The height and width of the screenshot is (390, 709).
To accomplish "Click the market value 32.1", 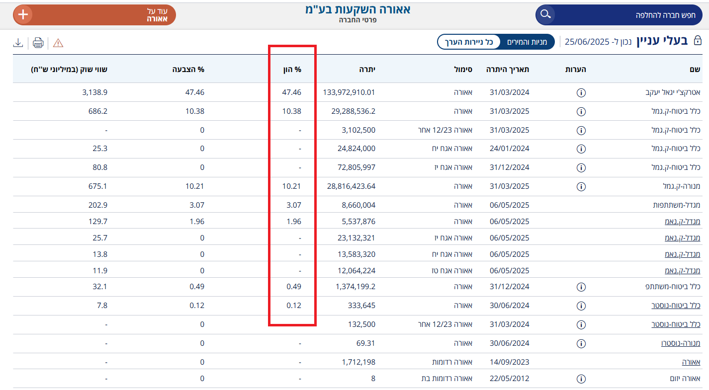I will (x=100, y=287).
